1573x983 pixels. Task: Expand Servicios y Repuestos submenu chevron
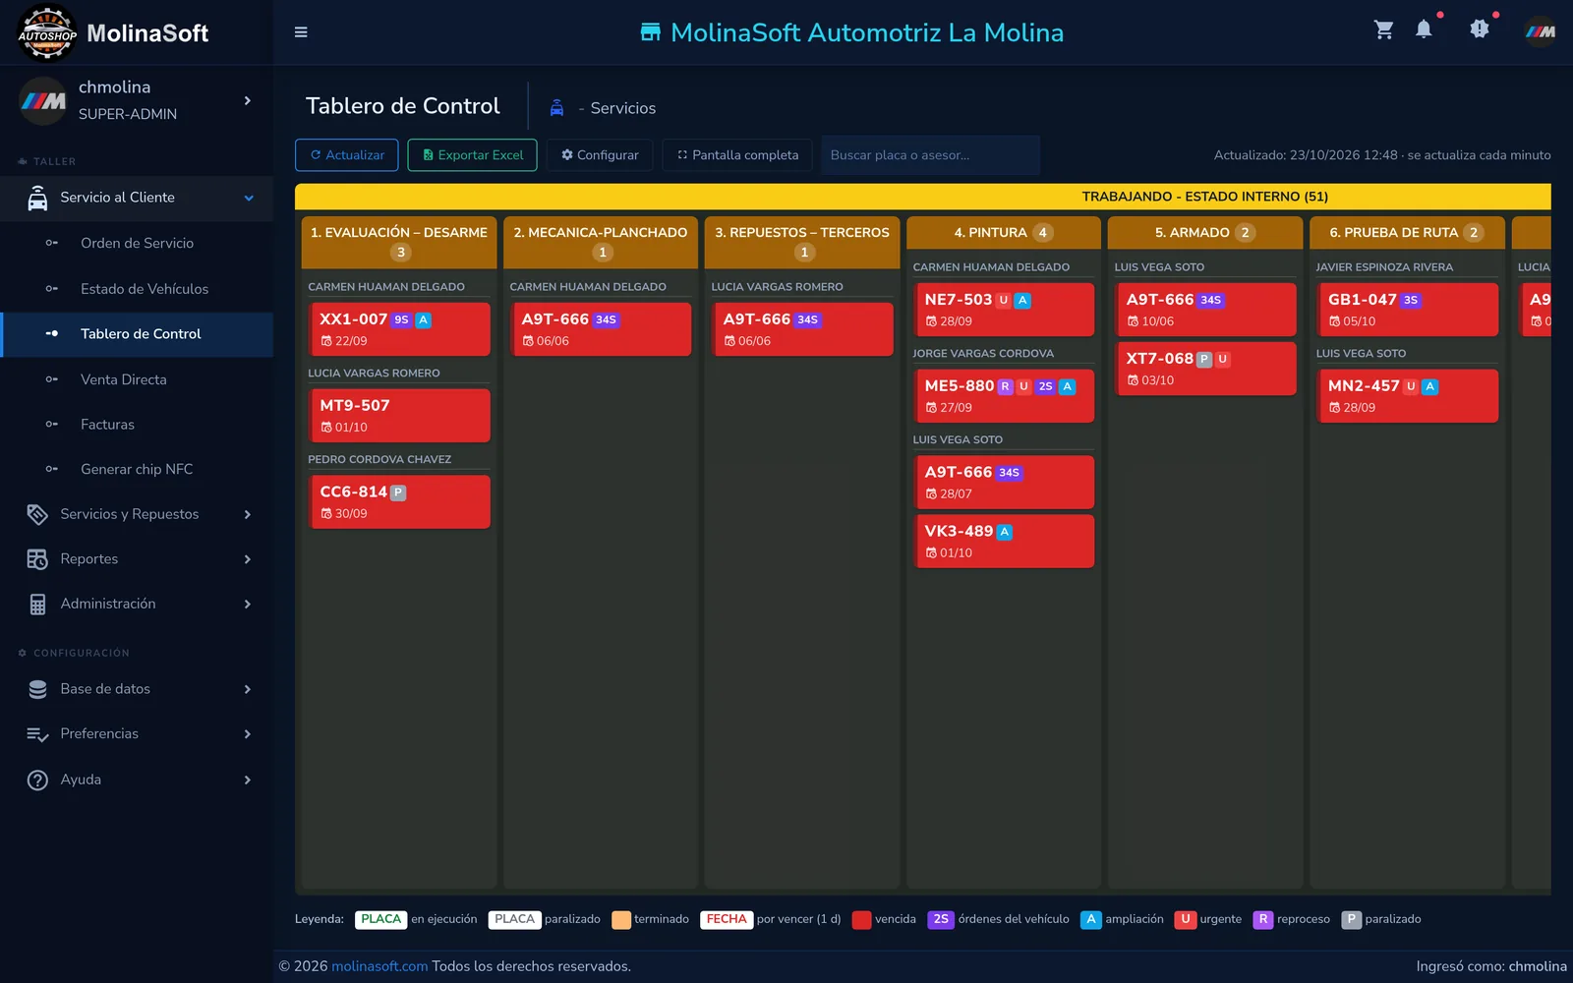(247, 514)
